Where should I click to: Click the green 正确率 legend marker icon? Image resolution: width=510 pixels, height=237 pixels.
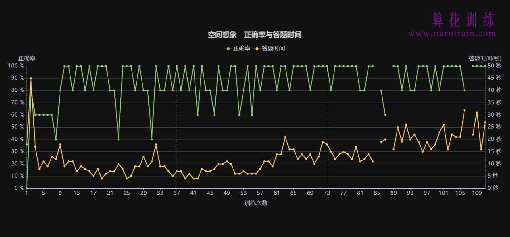pos(228,49)
